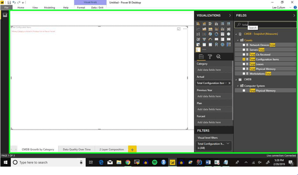The image size is (298, 175).
Task: Switch to Data Quality Over Time page
Action: [x=76, y=149]
